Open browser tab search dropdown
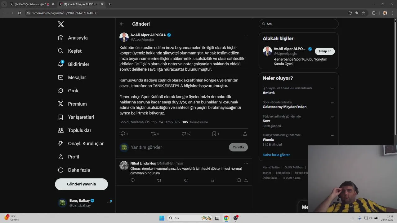The height and width of the screenshot is (223, 397). 4,4
